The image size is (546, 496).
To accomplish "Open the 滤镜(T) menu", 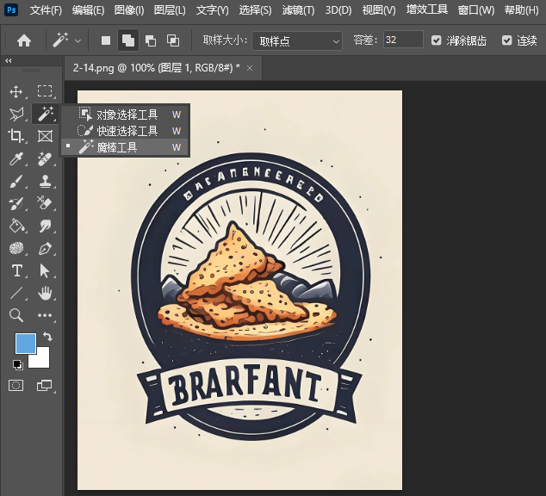I will [298, 10].
